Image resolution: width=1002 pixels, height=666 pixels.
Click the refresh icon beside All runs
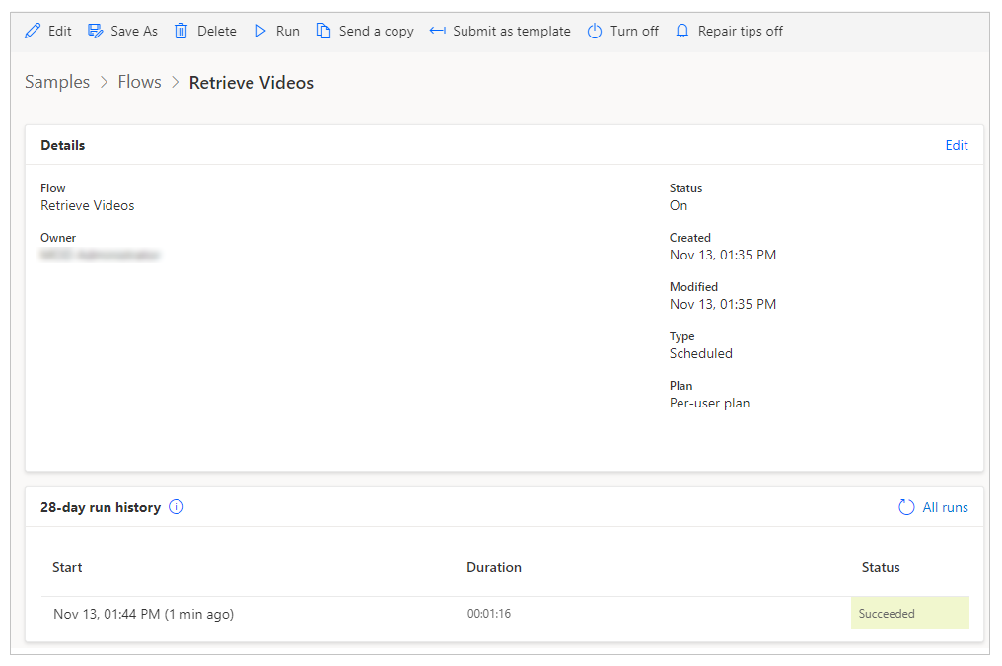906,507
